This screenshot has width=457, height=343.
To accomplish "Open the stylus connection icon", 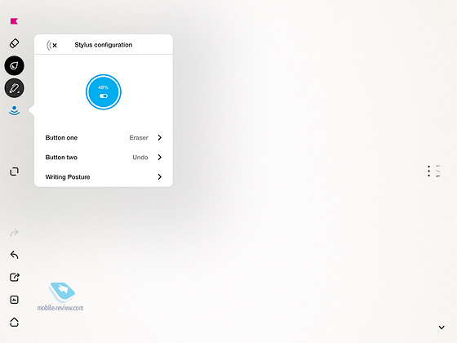I will click(x=15, y=110).
